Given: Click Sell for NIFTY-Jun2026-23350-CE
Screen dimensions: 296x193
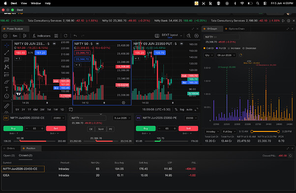Looking at the screenshot, I should 56,129.
